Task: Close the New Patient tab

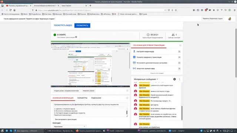Action: tap(86, 6)
